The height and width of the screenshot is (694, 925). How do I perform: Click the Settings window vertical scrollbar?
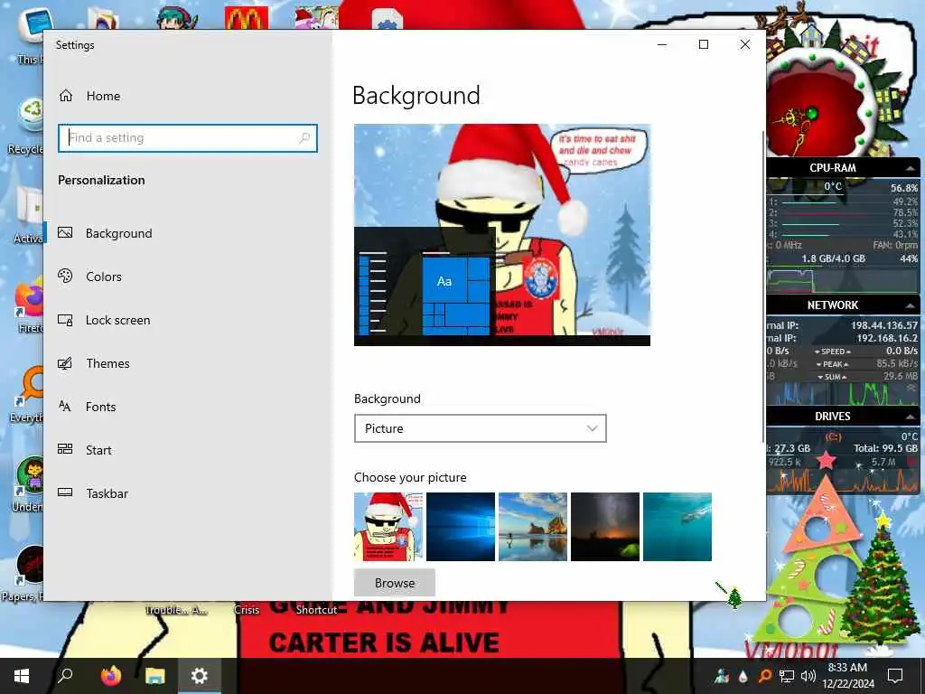tap(763, 286)
